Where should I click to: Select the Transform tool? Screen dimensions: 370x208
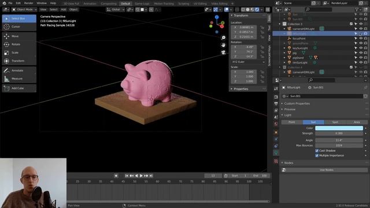coord(19,61)
